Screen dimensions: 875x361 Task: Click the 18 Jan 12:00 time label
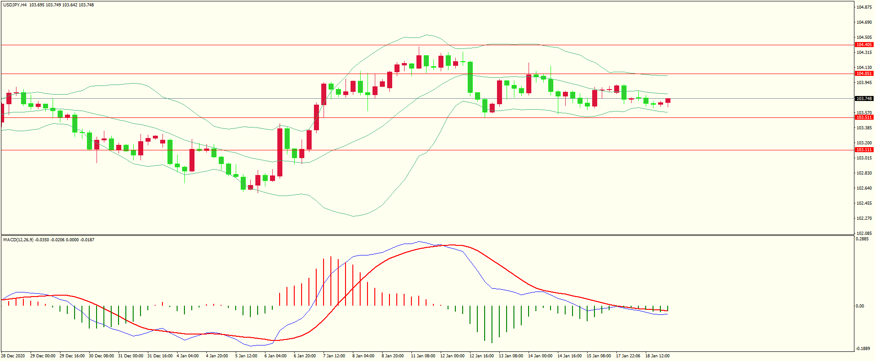coord(657,356)
